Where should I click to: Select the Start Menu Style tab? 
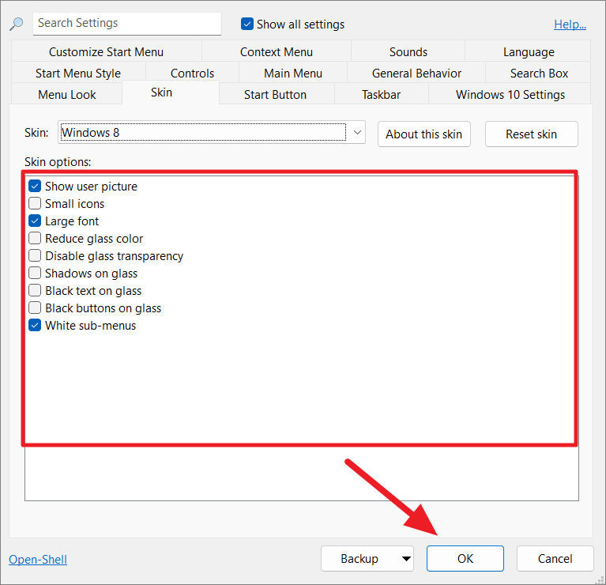pyautogui.click(x=78, y=74)
